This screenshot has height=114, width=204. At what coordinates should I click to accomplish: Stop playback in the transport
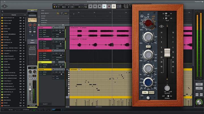(100, 6)
